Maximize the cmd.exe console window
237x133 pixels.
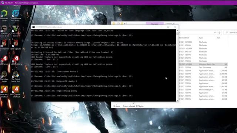pyautogui.click(x=168, y=27)
